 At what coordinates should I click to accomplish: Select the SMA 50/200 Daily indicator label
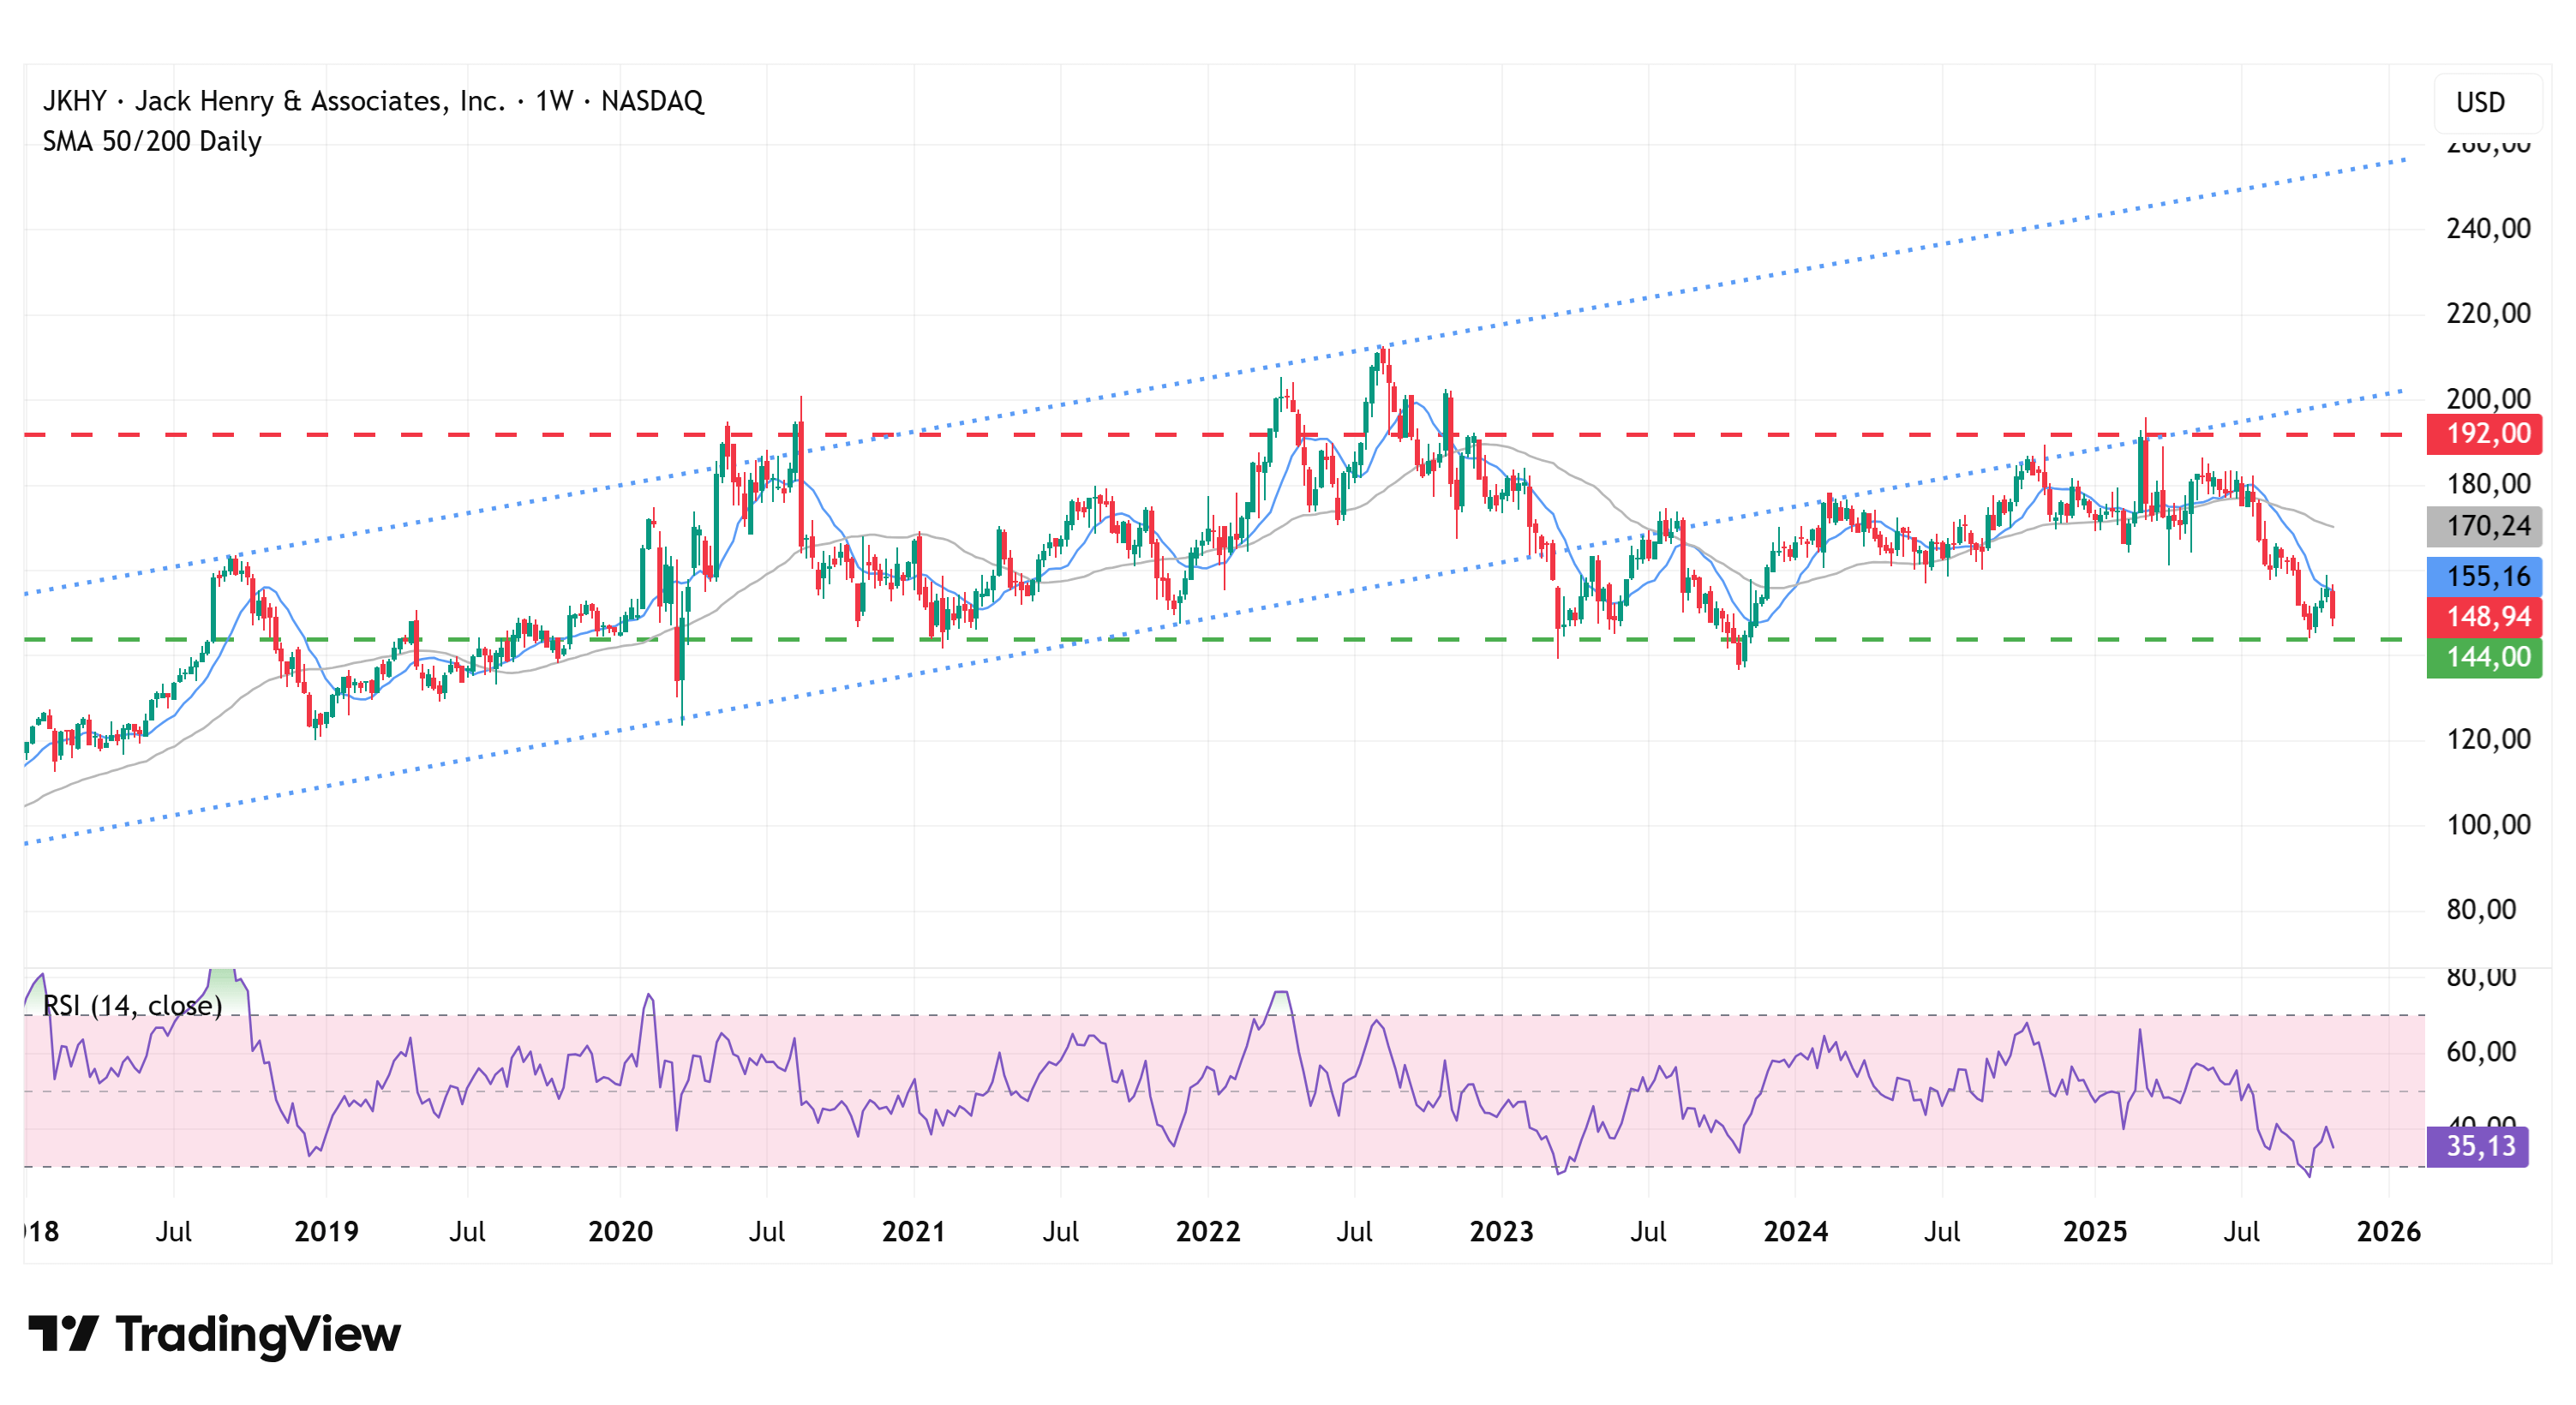[x=152, y=141]
